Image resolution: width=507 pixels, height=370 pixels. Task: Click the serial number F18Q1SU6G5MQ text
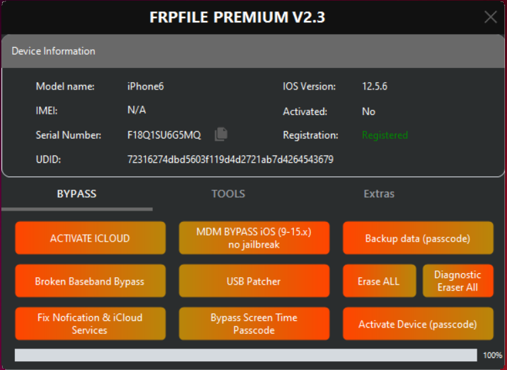[x=164, y=135]
